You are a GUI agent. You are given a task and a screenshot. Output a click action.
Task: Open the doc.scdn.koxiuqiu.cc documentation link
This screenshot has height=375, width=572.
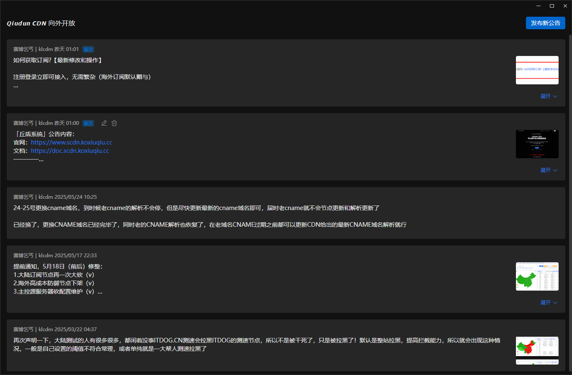pos(70,151)
